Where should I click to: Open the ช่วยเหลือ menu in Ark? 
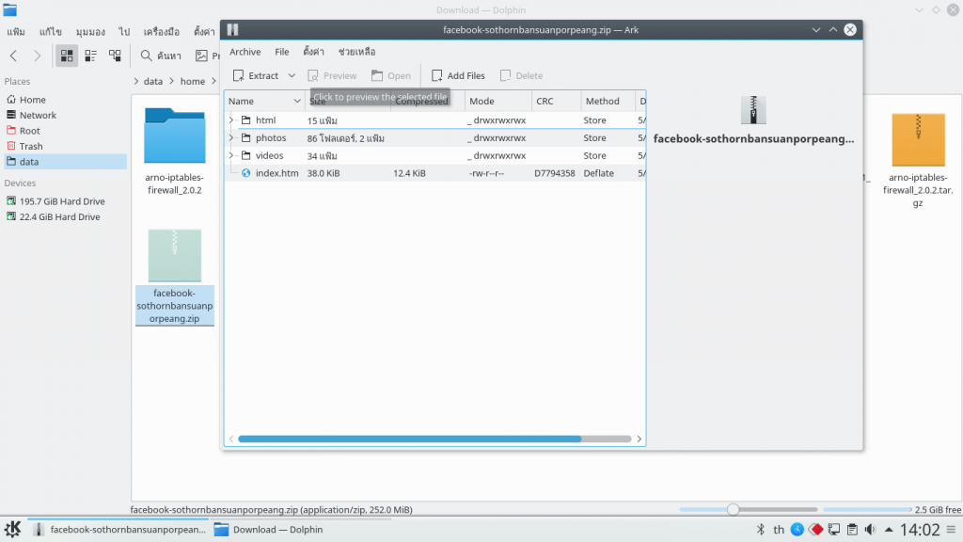coord(356,52)
